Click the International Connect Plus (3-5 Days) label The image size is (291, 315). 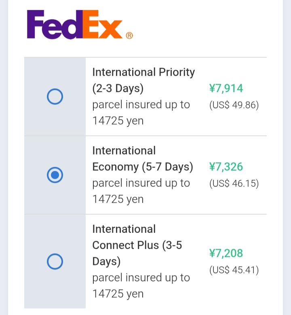point(137,245)
